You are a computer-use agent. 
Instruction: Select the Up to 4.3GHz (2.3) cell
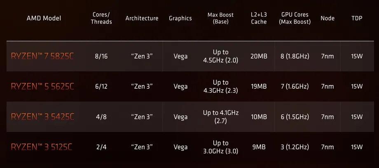(220, 87)
